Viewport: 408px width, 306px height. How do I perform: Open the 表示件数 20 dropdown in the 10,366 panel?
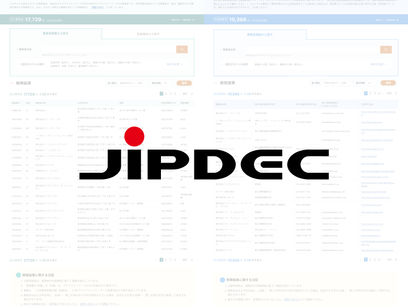click(x=371, y=83)
